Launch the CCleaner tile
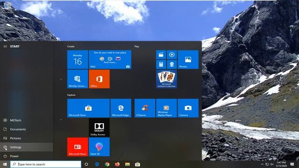Image resolution: width=299 pixels, height=168 pixels. point(145,108)
